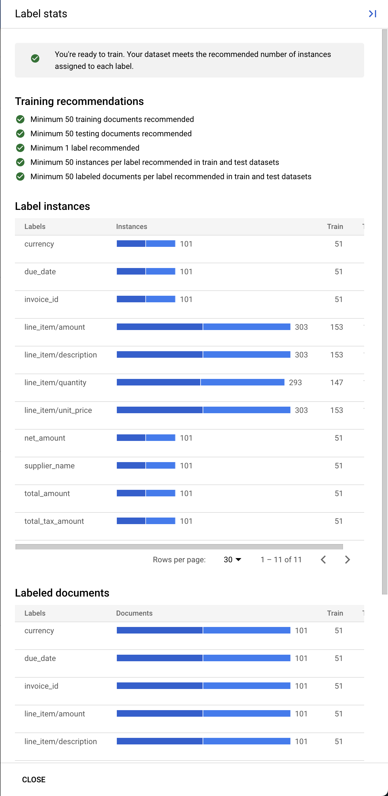Sort by Instances column header
Screen dimensions: 388x796
[x=131, y=227]
